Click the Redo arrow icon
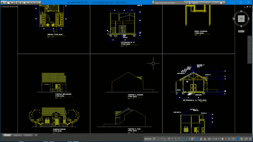 pyautogui.click(x=34, y=3)
